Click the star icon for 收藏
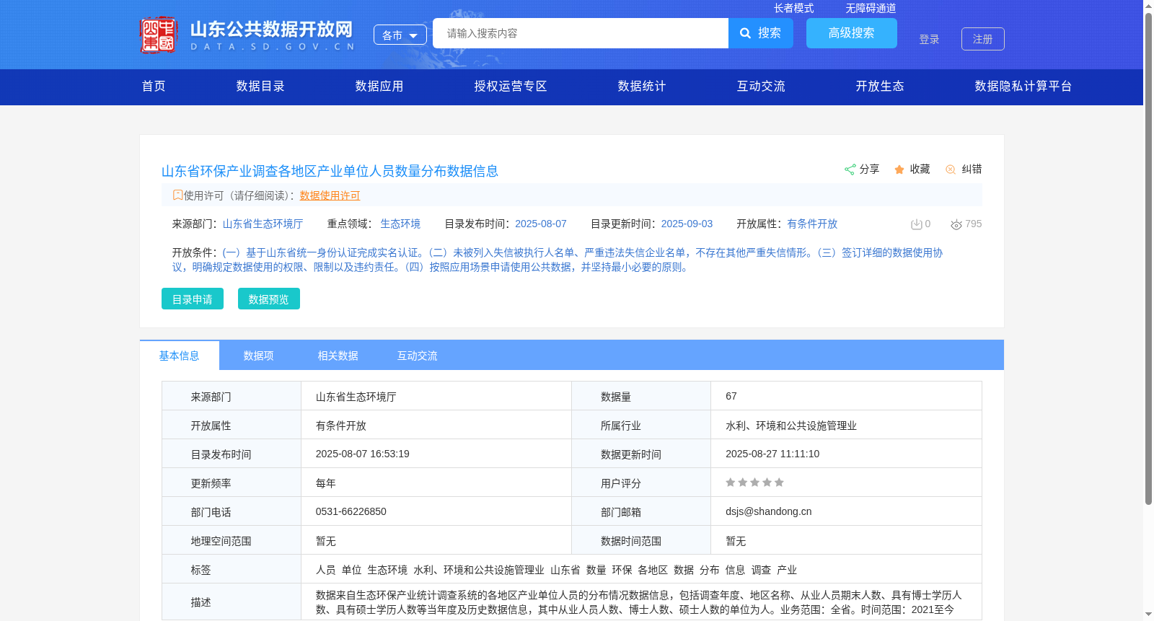 click(x=899, y=169)
